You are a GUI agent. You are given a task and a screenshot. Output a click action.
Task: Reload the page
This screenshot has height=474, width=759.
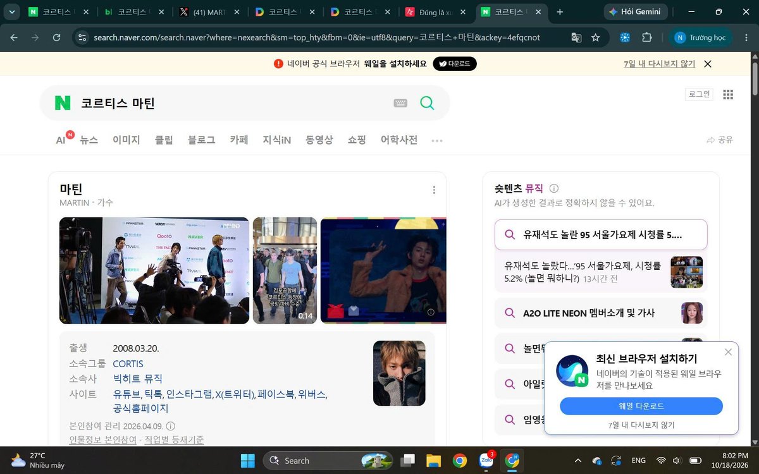[56, 37]
